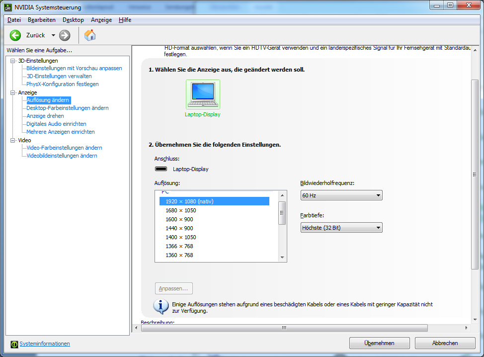Screen dimensions: 484x357
Task: Click the resolution list scrollbar thumb
Action: [x=282, y=213]
